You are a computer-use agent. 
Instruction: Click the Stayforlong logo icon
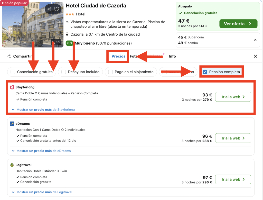tap(12, 87)
